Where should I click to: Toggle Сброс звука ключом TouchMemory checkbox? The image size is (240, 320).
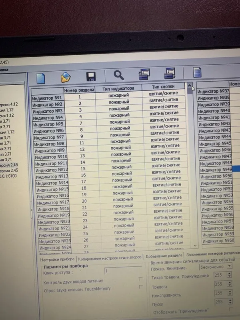pyautogui.click(x=141, y=287)
